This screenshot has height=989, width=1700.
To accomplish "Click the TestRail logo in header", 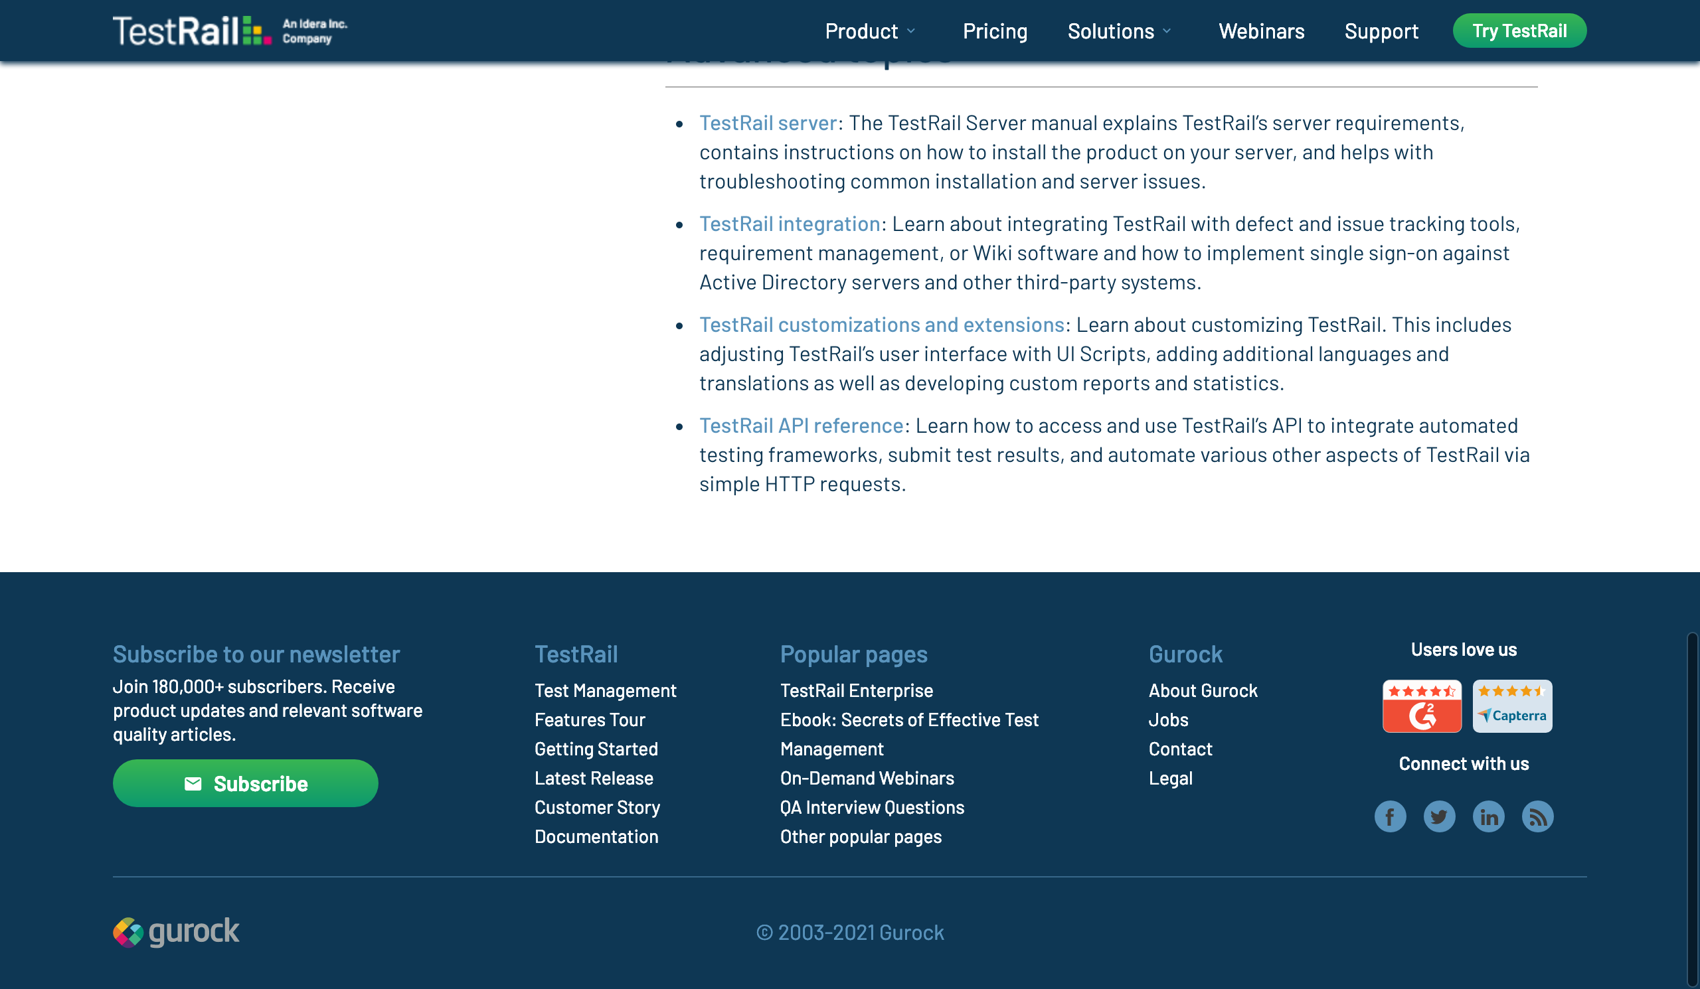I will 193,31.
